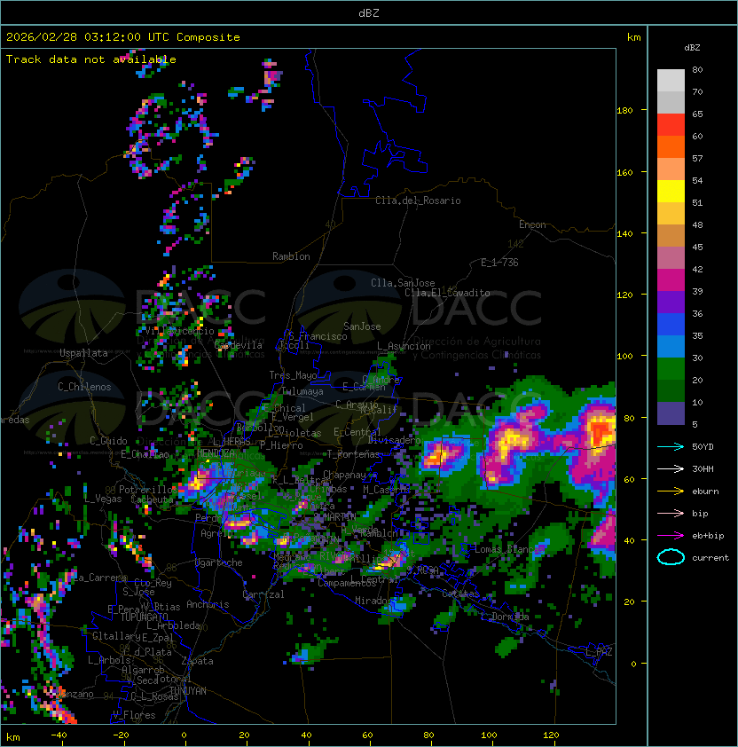Viewport: 738px width, 747px height.
Task: Click the 'Potrerillos' map label
Action: click(x=147, y=490)
